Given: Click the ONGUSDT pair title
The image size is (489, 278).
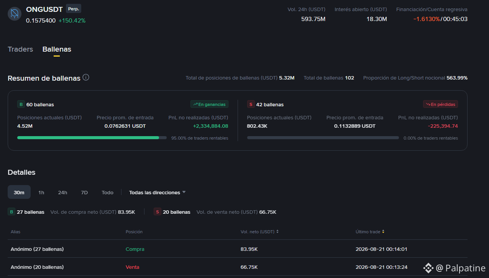Looking at the screenshot, I should [44, 9].
